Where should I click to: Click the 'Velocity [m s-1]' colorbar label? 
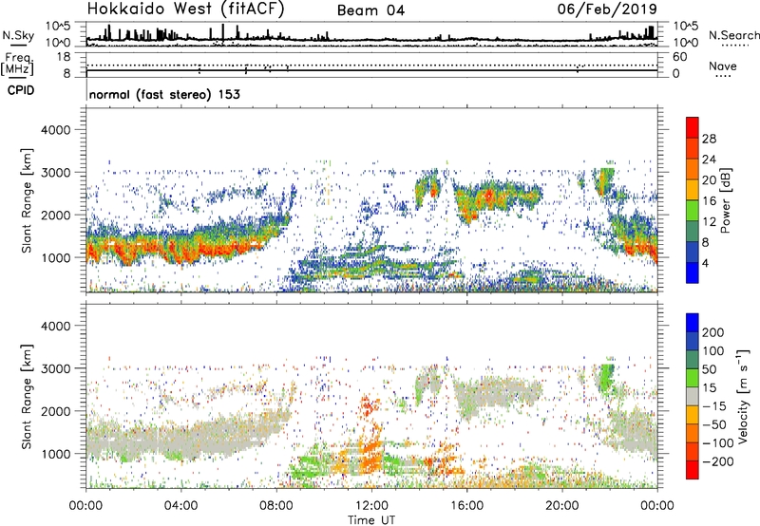(x=743, y=396)
